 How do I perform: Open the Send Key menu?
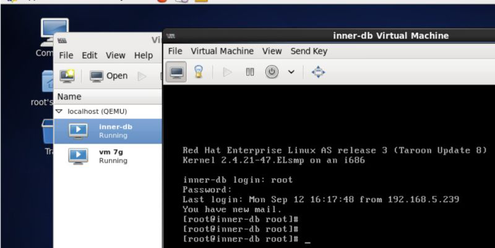coord(309,51)
